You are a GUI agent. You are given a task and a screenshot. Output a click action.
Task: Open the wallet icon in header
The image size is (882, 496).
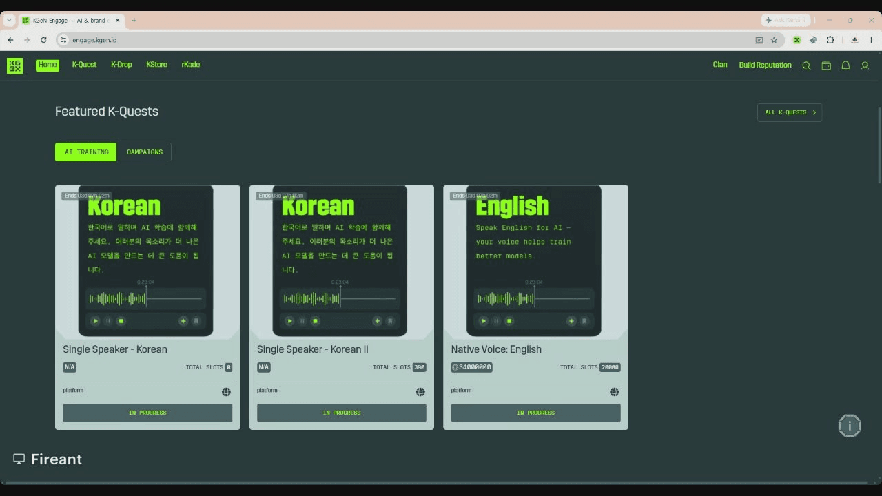(826, 65)
